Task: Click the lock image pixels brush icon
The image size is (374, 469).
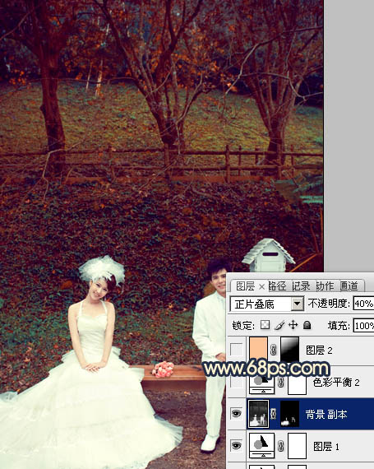Action: pyautogui.click(x=279, y=325)
